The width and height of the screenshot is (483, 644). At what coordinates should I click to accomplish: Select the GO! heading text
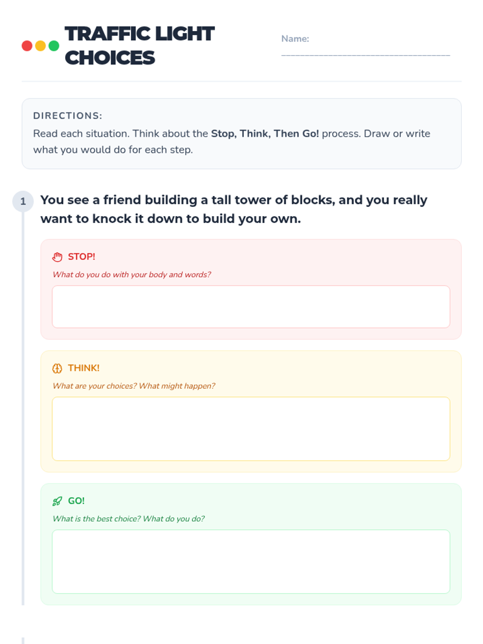[x=76, y=501]
